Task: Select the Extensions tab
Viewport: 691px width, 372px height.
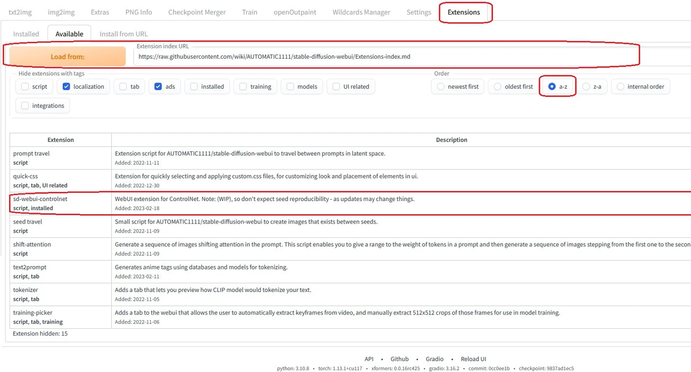Action: click(464, 12)
